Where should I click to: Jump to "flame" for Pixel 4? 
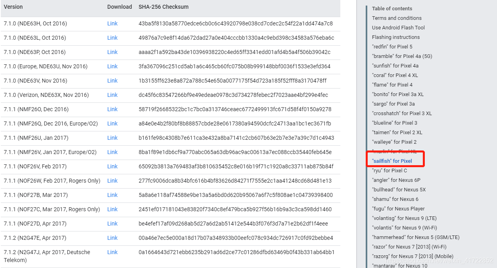[x=392, y=85]
